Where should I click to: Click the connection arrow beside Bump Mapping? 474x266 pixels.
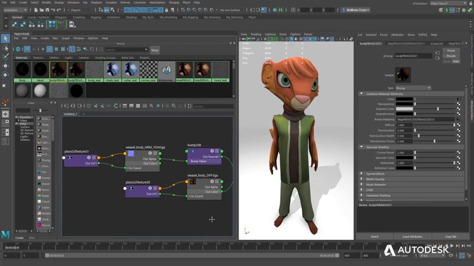click(458, 119)
